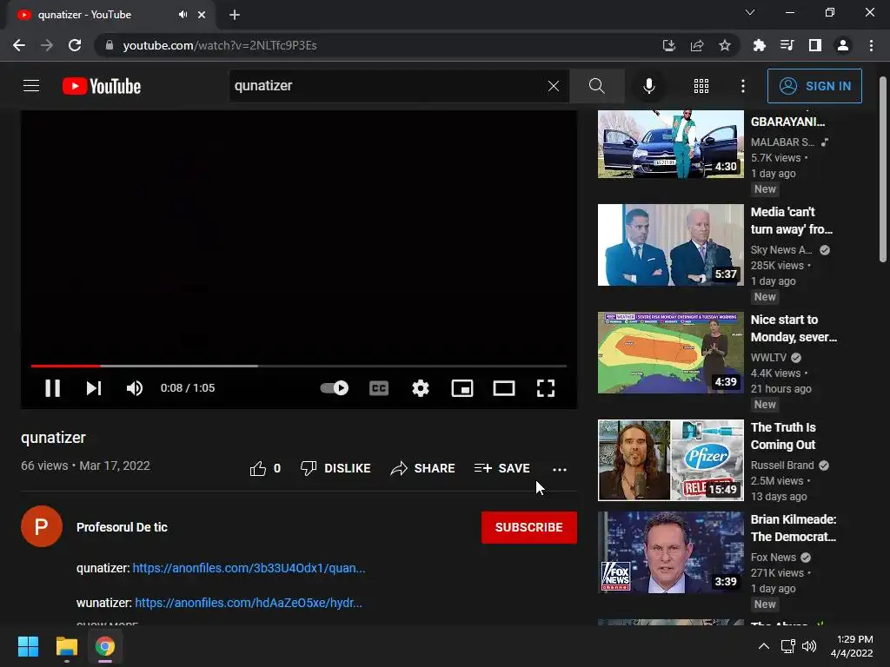Open the Brian Kilmeade Fox News thumbnail
The image size is (890, 667).
point(670,552)
